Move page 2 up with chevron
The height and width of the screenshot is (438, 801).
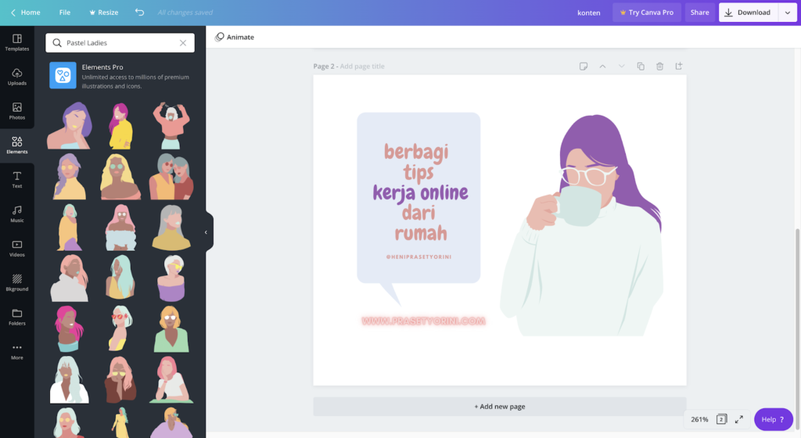(602, 66)
